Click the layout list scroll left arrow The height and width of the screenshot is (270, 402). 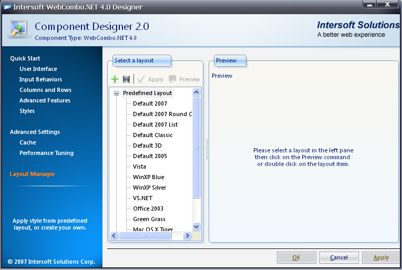(114, 236)
